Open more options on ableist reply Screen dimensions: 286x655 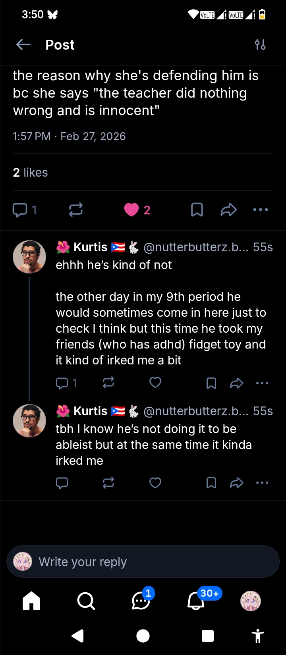[262, 483]
